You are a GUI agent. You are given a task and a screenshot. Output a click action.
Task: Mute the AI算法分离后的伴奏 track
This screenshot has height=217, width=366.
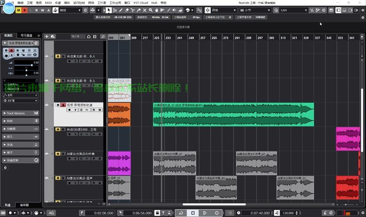pos(58,154)
